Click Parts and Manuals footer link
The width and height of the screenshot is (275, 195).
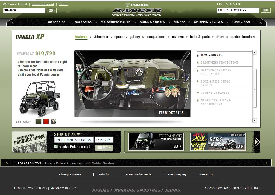(139, 175)
